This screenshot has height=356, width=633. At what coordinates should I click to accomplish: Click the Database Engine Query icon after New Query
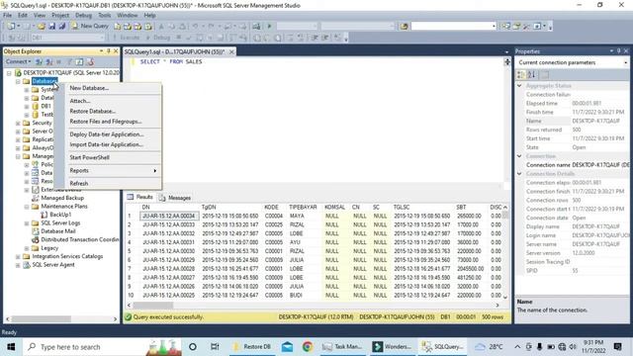pyautogui.click(x=118, y=27)
